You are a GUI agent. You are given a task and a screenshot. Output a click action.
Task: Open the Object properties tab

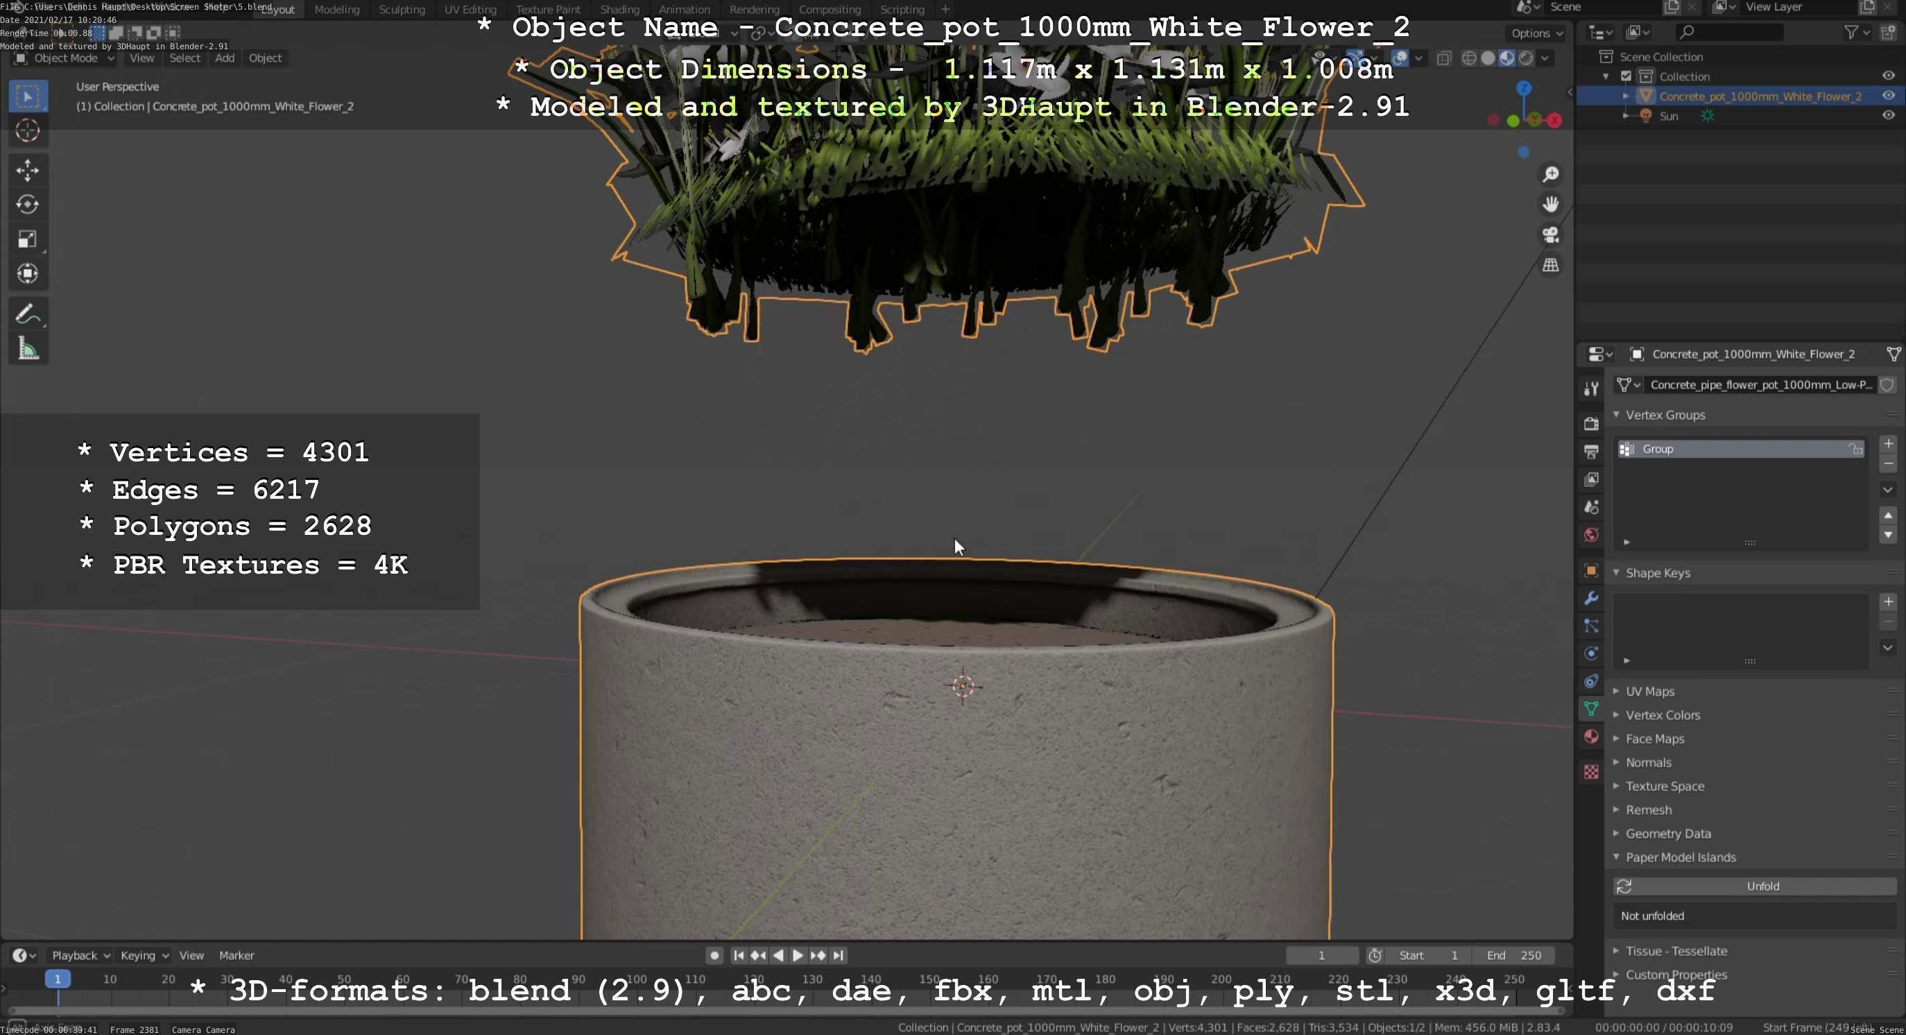point(1591,570)
